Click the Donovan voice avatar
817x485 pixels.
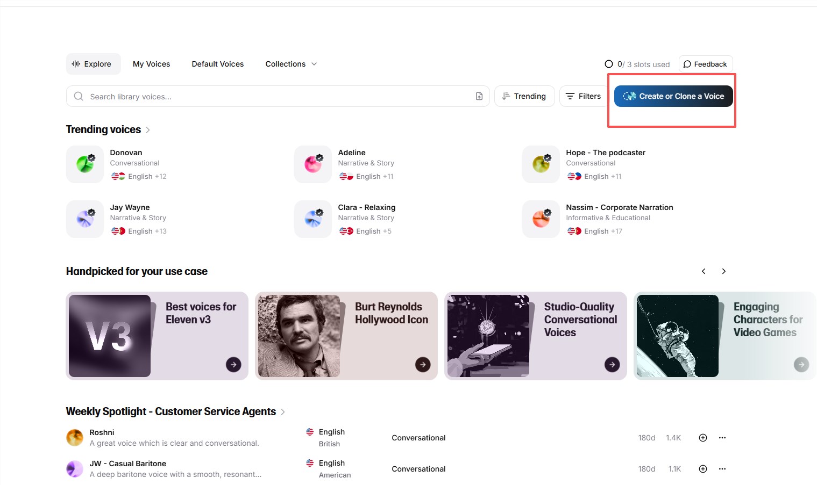coord(85,164)
